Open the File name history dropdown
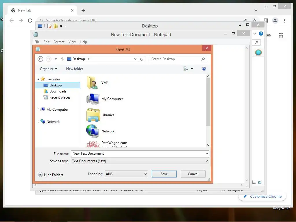This screenshot has height=222, width=296. pos(207,154)
